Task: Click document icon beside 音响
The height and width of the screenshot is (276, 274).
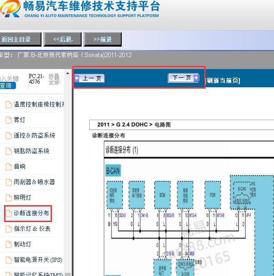Action: click(x=8, y=166)
